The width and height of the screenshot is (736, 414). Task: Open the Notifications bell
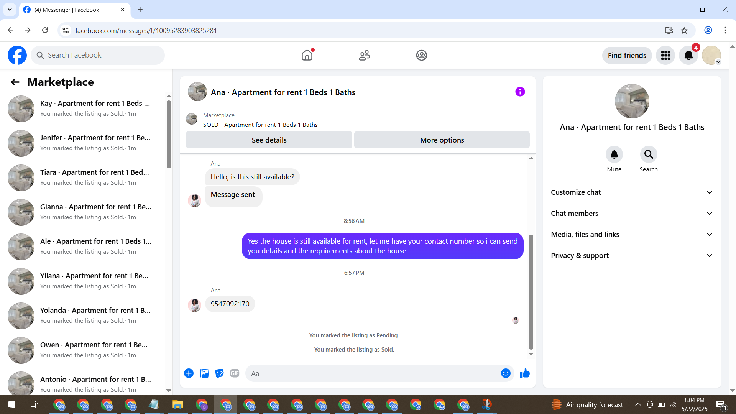688,56
